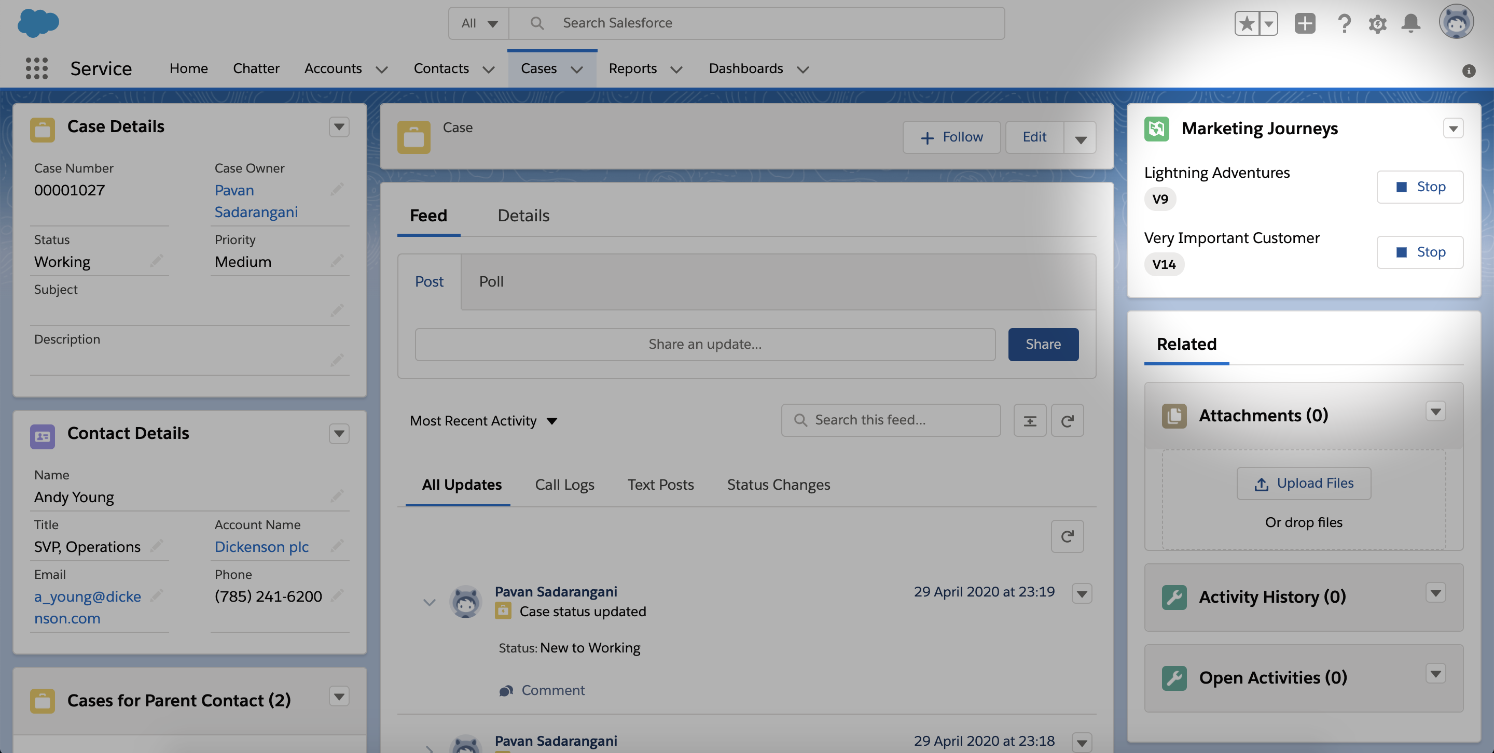
Task: Select the Status Changes feed filter
Action: 778,484
